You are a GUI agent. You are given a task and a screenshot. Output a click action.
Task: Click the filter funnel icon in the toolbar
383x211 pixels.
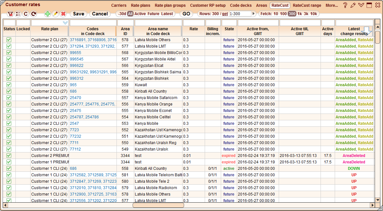click(10, 14)
